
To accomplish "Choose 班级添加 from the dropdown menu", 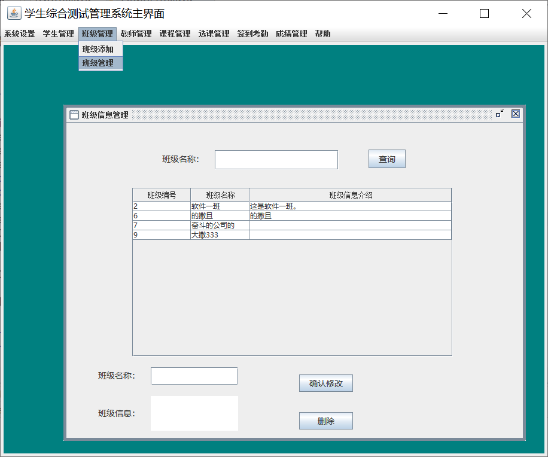I will point(101,49).
